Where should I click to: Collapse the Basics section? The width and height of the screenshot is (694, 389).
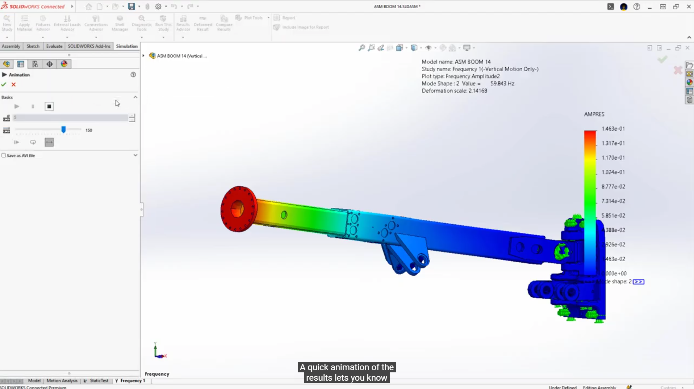click(135, 97)
